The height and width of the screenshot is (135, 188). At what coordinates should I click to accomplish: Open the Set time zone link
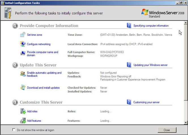[35, 35]
